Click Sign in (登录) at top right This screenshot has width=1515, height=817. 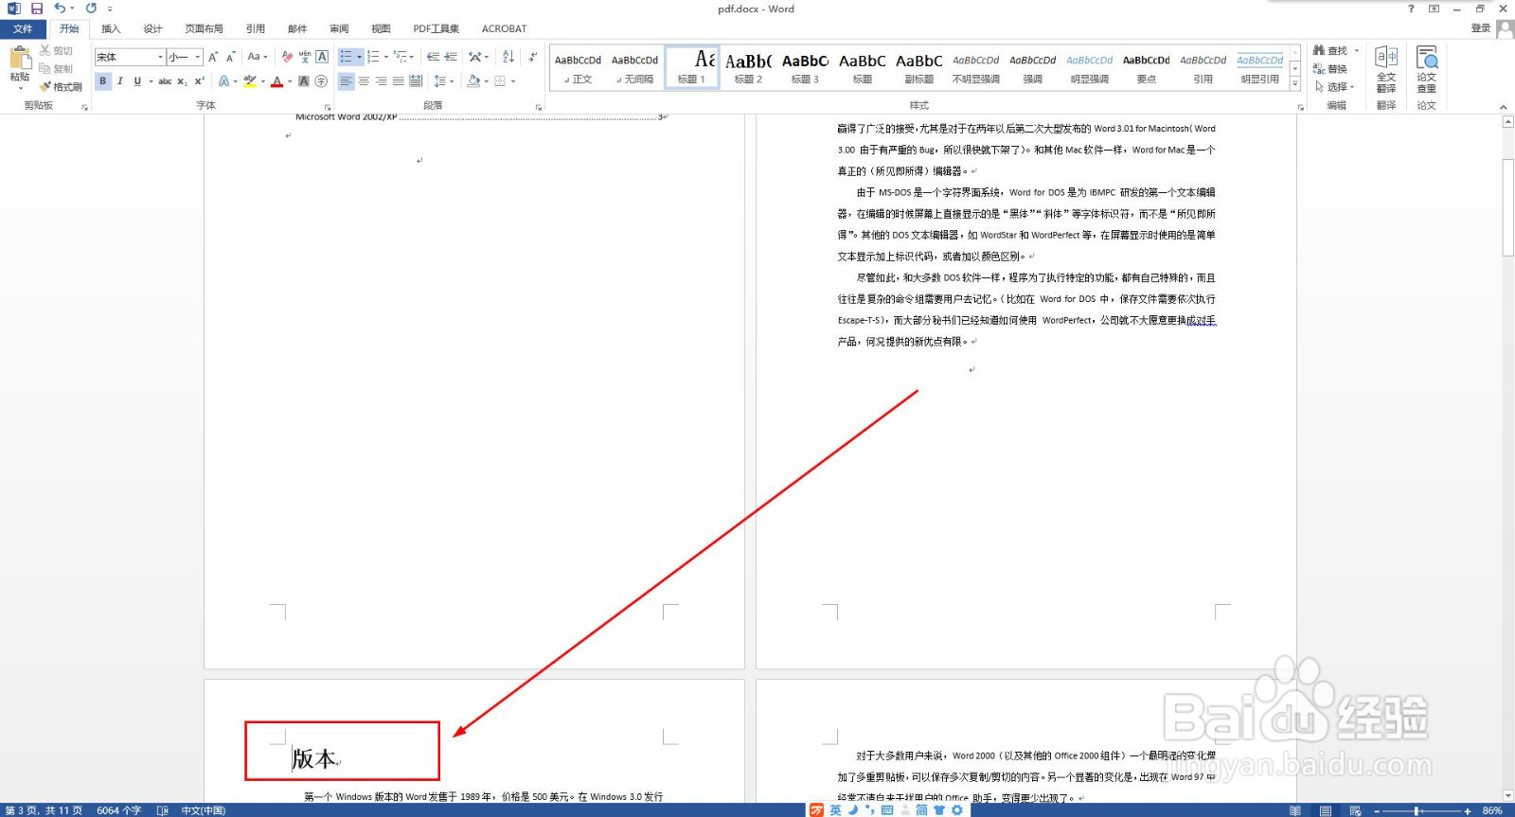[x=1481, y=28]
